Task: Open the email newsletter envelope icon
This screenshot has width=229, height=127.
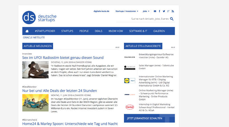Action: 155,11
